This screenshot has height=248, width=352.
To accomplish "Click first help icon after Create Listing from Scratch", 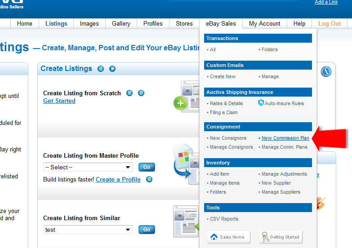I will pyautogui.click(x=129, y=93).
